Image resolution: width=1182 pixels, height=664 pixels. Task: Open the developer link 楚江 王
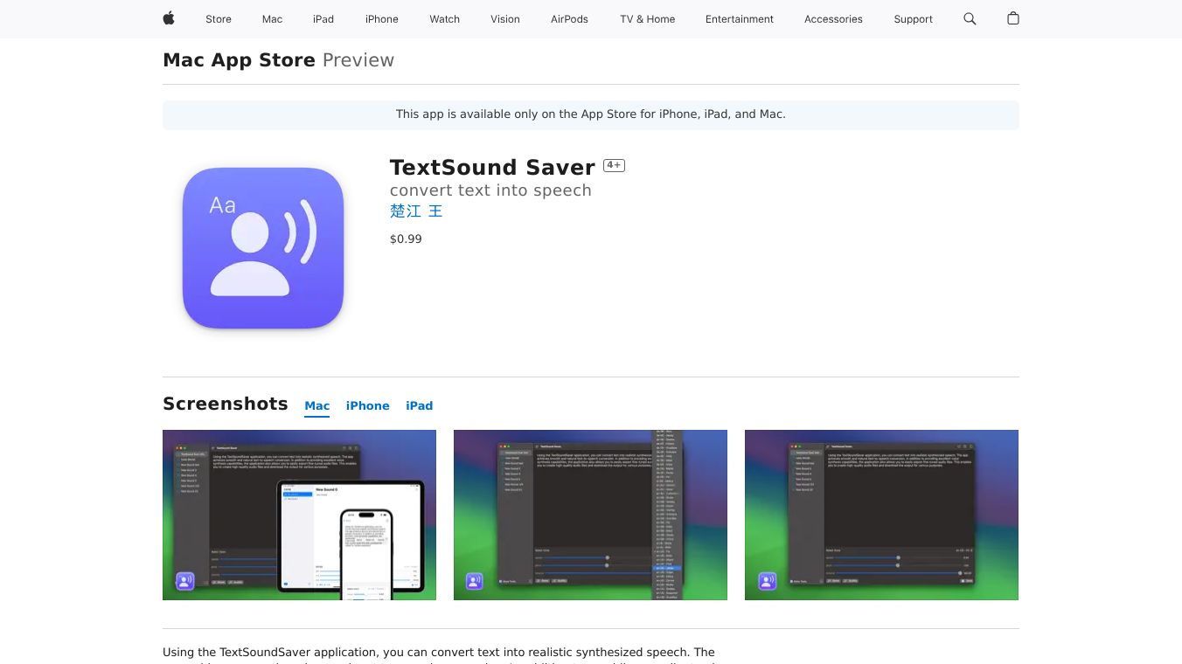click(416, 211)
